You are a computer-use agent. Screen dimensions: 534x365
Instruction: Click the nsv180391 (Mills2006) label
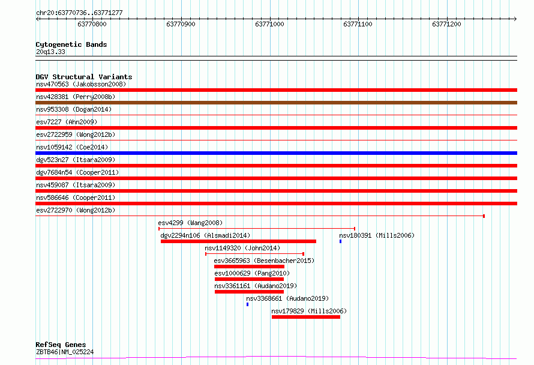coord(377,235)
